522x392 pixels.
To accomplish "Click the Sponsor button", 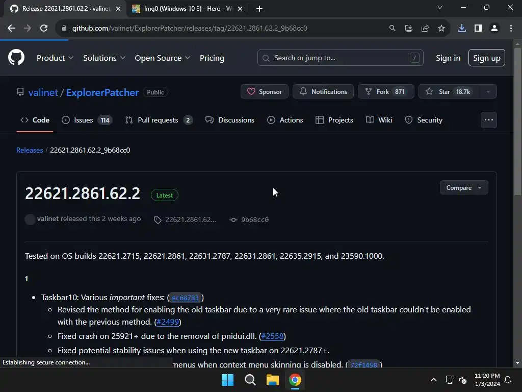I will (265, 91).
